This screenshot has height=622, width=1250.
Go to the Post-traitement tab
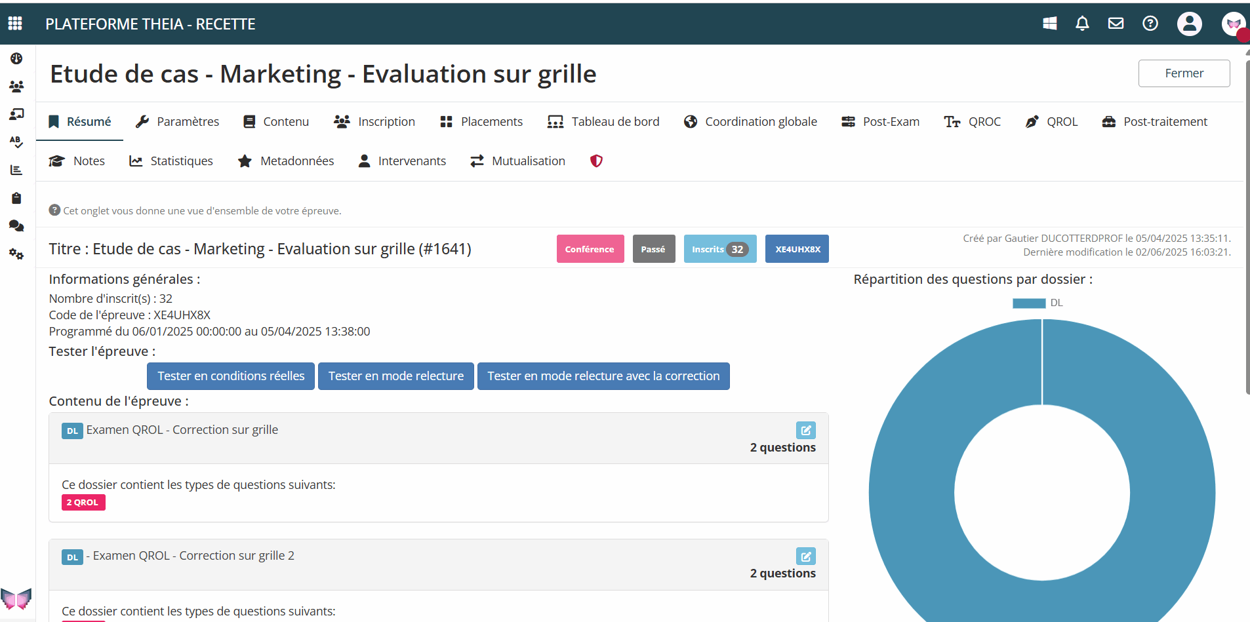coord(1154,121)
